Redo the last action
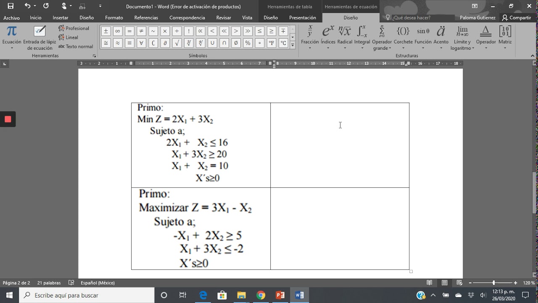Viewport: 538px width, 303px height. click(46, 6)
